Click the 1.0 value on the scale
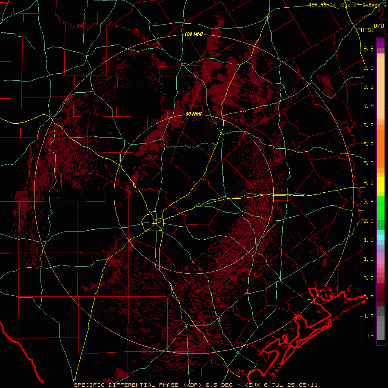The image size is (388, 388). [x=369, y=260]
